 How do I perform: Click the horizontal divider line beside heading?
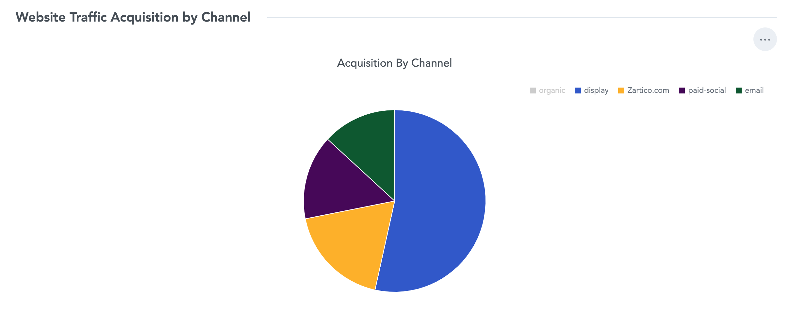[522, 17]
